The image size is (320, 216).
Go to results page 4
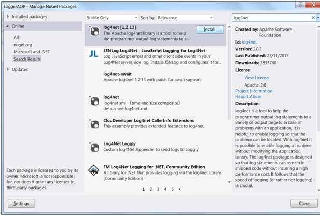pyautogui.click(x=165, y=189)
